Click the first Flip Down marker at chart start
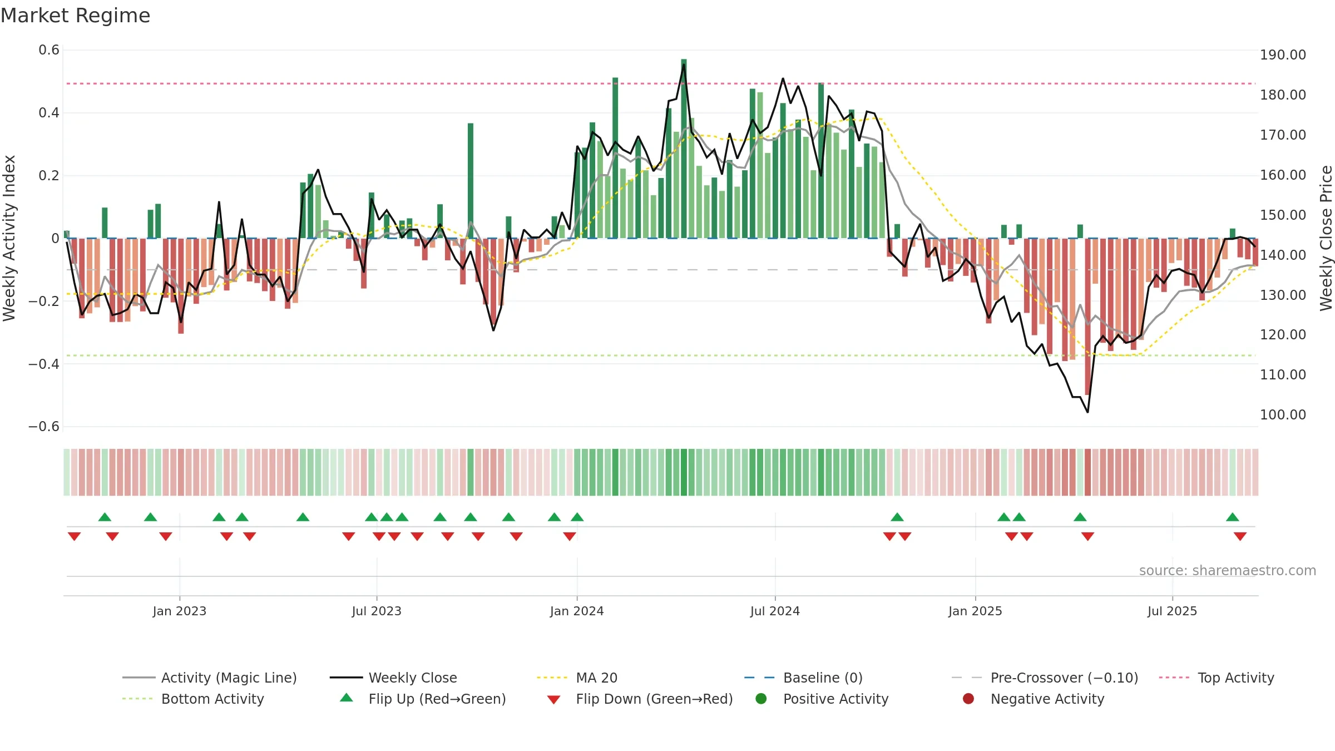The height and width of the screenshot is (751, 1335). [x=74, y=536]
